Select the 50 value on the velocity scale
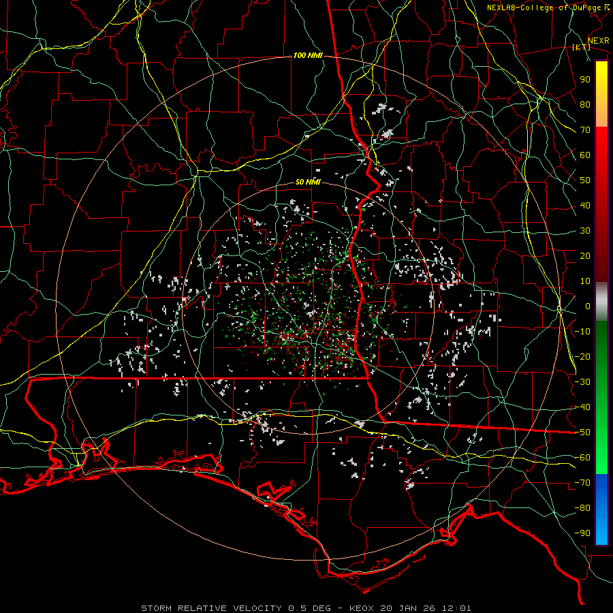This screenshot has width=613, height=613. tap(585, 180)
